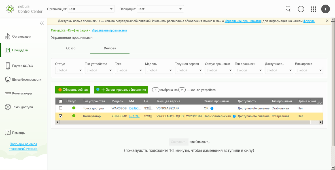Open the Тип устройства filter dropdown

tap(99, 70)
